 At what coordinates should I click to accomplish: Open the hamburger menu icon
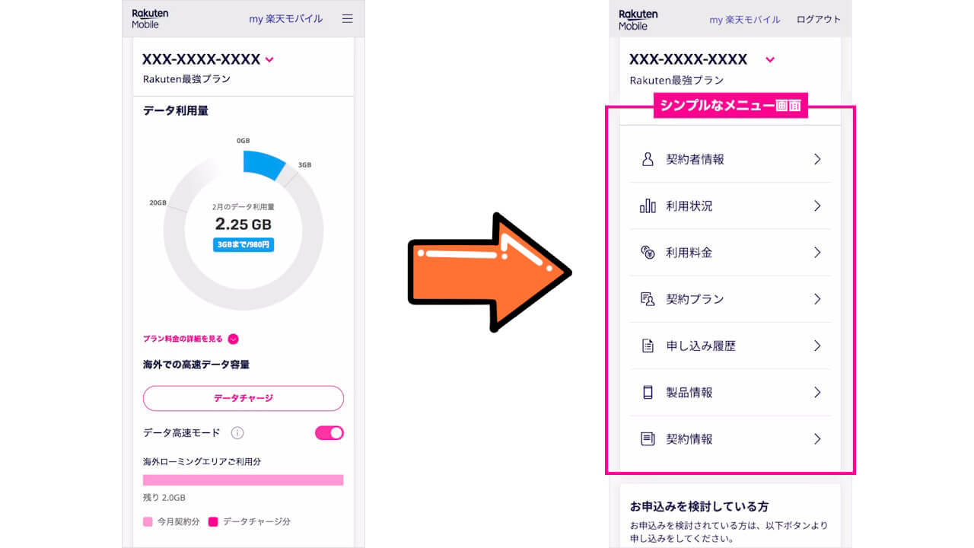(x=347, y=19)
